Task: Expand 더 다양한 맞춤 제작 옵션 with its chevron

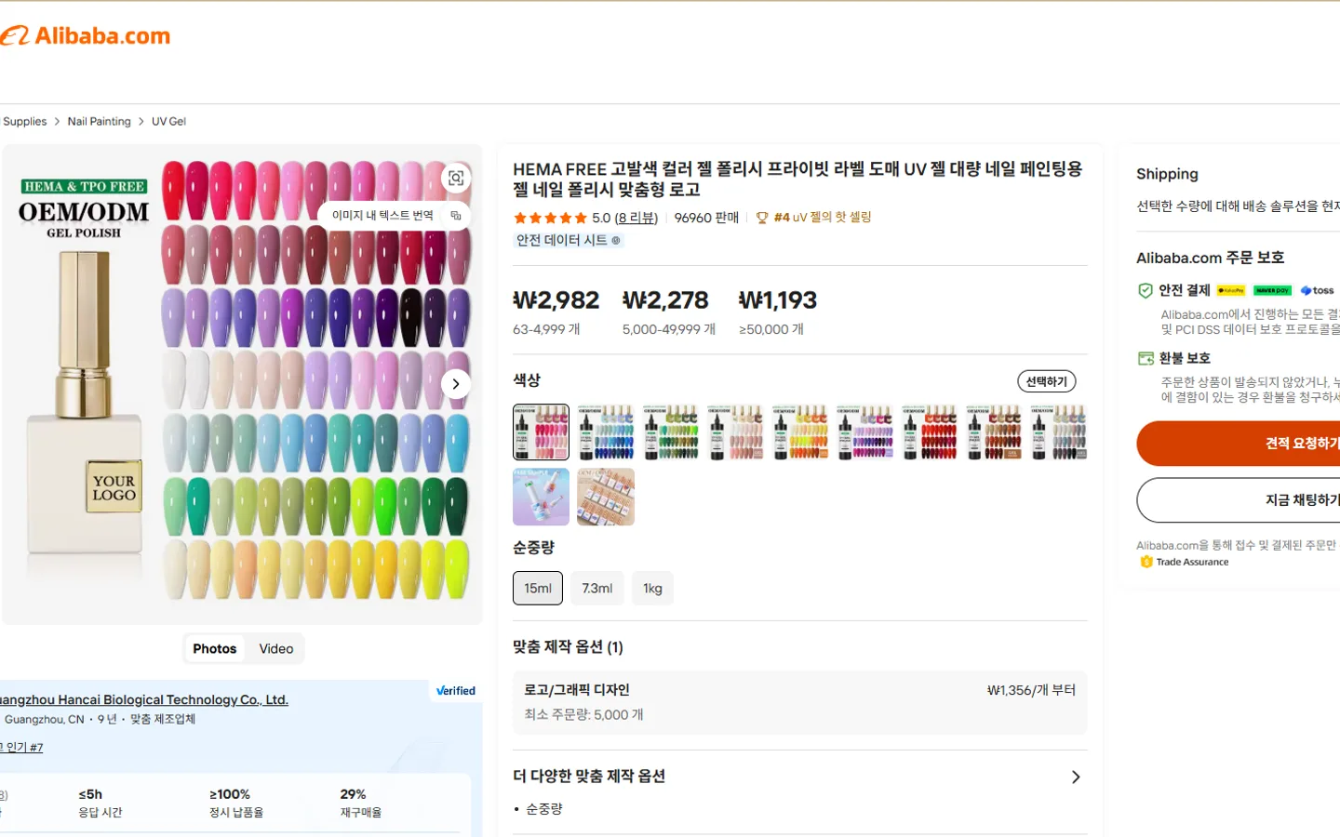Action: click(x=1076, y=777)
